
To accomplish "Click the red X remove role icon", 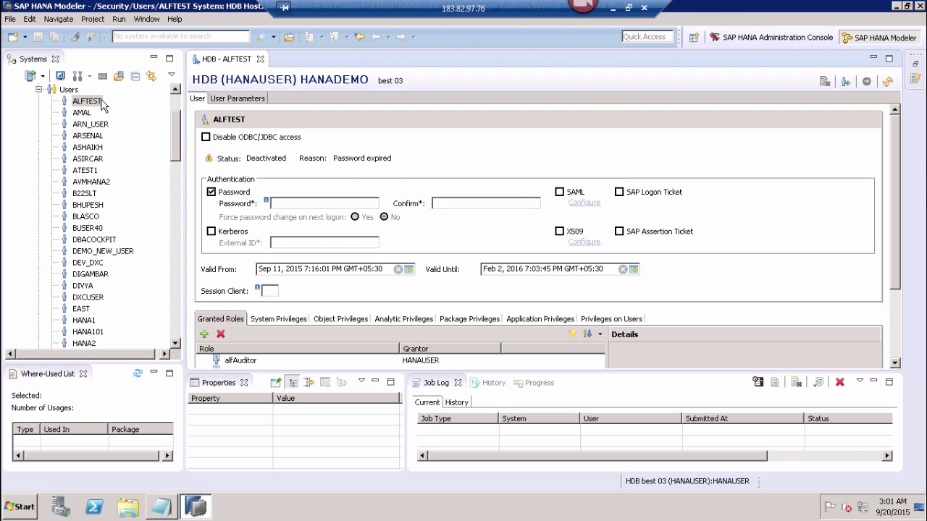I will tap(221, 334).
